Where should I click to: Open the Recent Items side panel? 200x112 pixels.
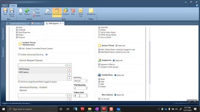[x=3, y=34]
